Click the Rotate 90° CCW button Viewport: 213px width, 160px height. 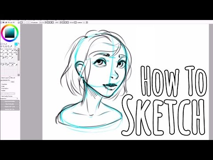coord(10,107)
